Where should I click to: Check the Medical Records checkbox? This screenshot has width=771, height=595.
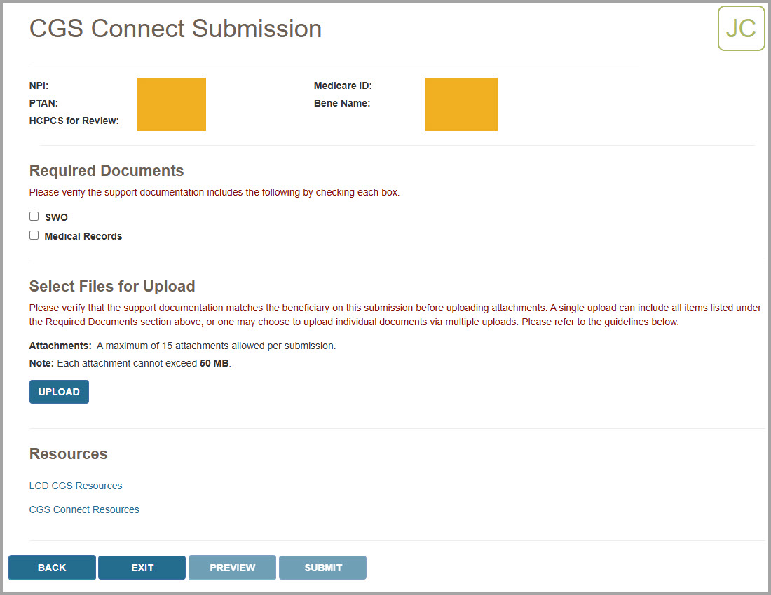[x=34, y=235]
